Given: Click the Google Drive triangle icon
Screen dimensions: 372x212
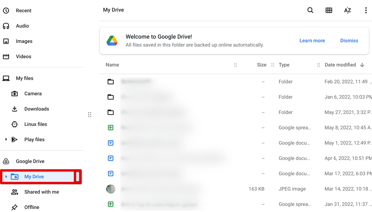Looking at the screenshot, I should point(6,161).
